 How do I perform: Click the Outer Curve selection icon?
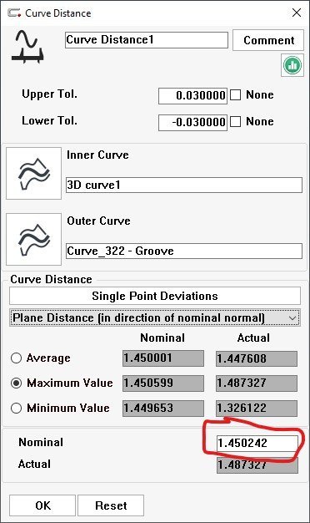(x=34, y=240)
